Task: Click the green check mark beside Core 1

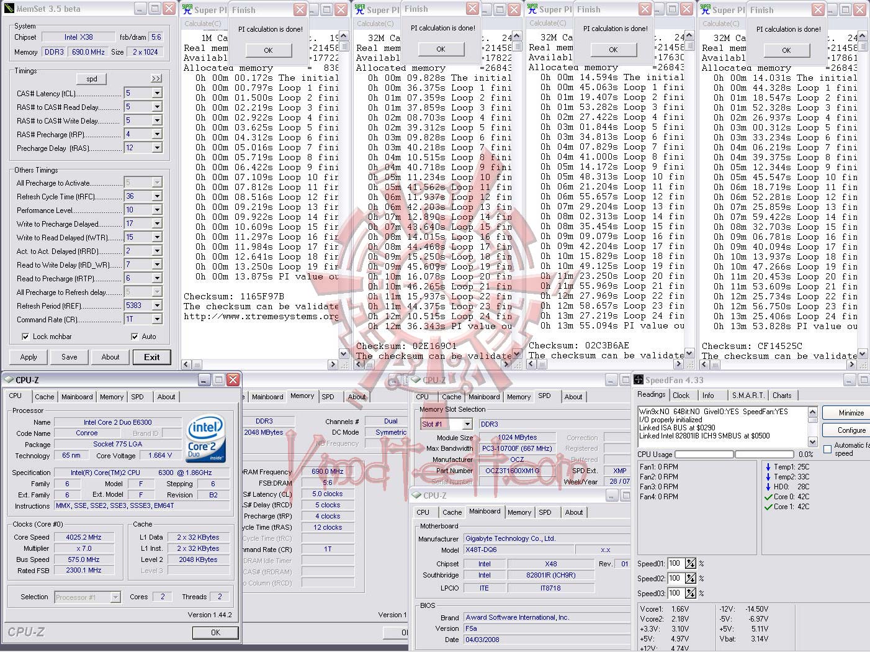Action: pos(768,507)
